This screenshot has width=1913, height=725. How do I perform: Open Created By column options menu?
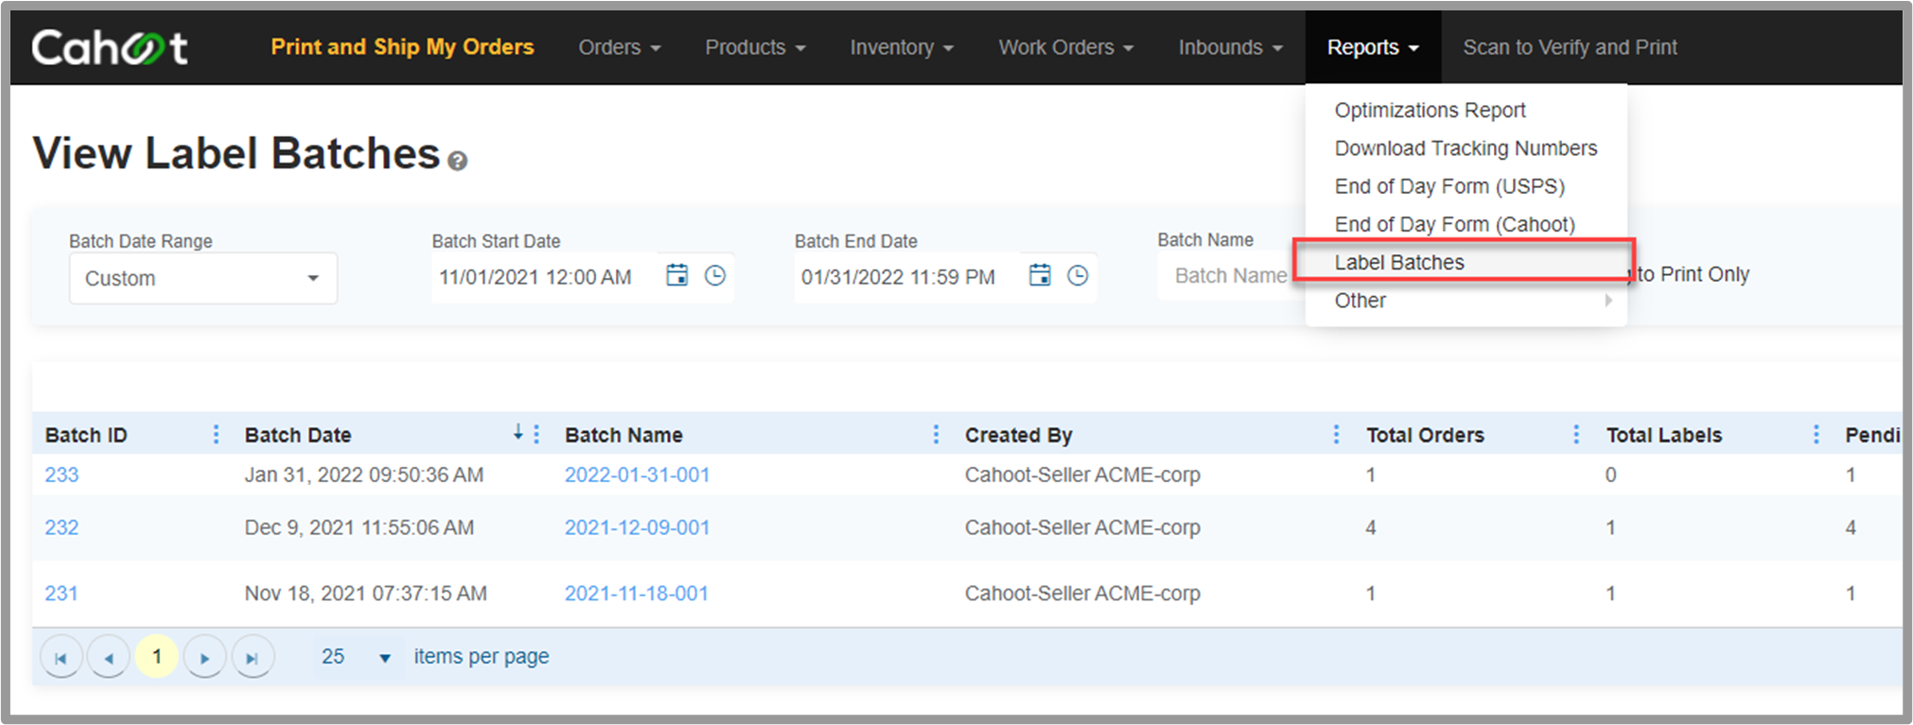point(1336,434)
